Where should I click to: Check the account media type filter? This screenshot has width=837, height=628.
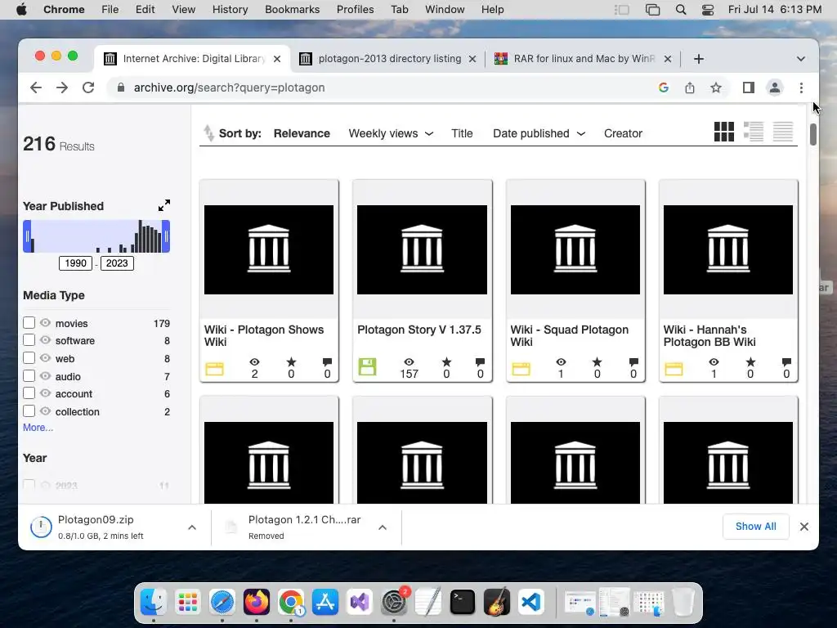[x=29, y=393]
